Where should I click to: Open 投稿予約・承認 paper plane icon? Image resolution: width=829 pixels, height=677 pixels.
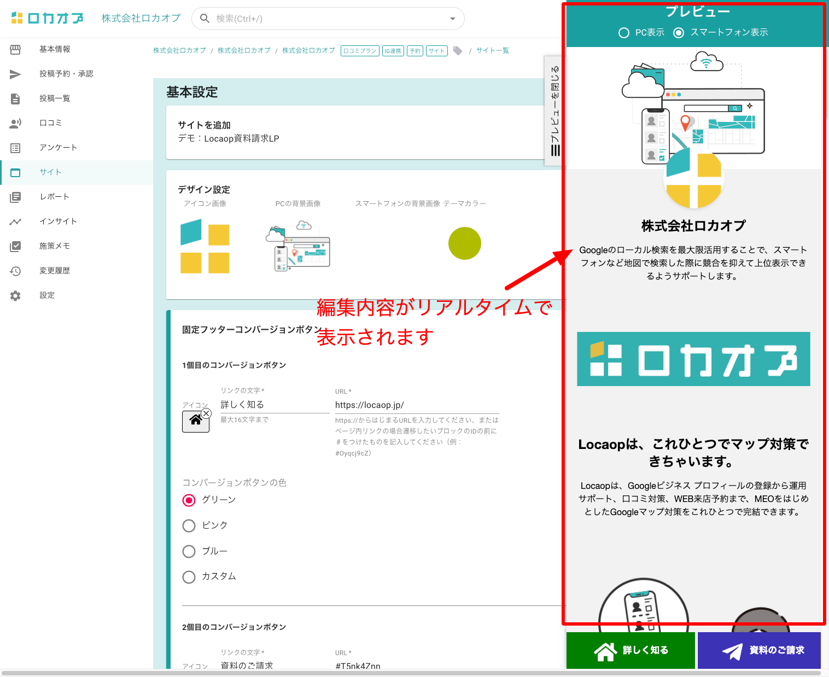[x=15, y=74]
